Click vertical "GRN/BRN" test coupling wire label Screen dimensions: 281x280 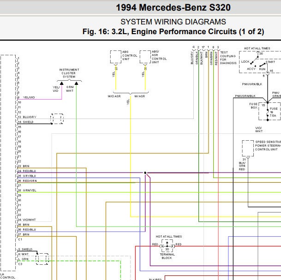[x=211, y=58]
